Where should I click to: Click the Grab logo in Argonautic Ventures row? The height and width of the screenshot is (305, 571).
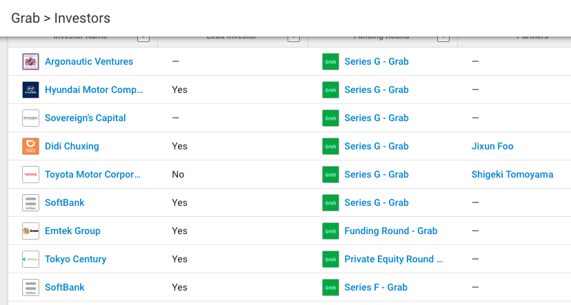pos(330,61)
